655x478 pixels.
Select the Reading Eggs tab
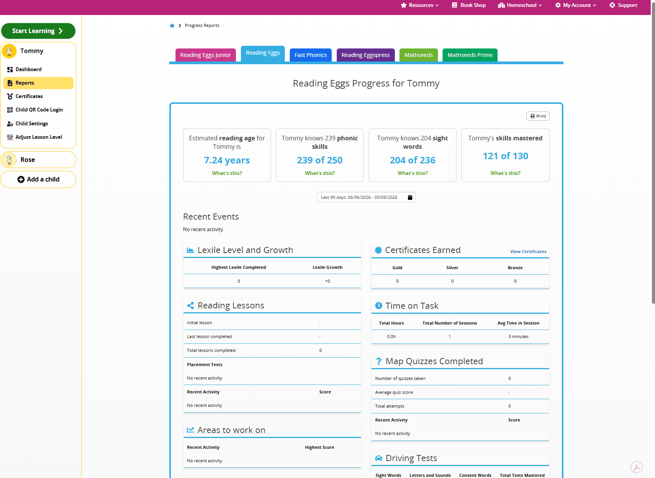(263, 53)
